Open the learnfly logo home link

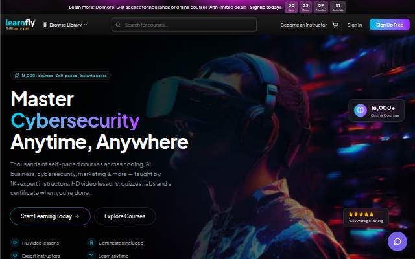tap(20, 25)
